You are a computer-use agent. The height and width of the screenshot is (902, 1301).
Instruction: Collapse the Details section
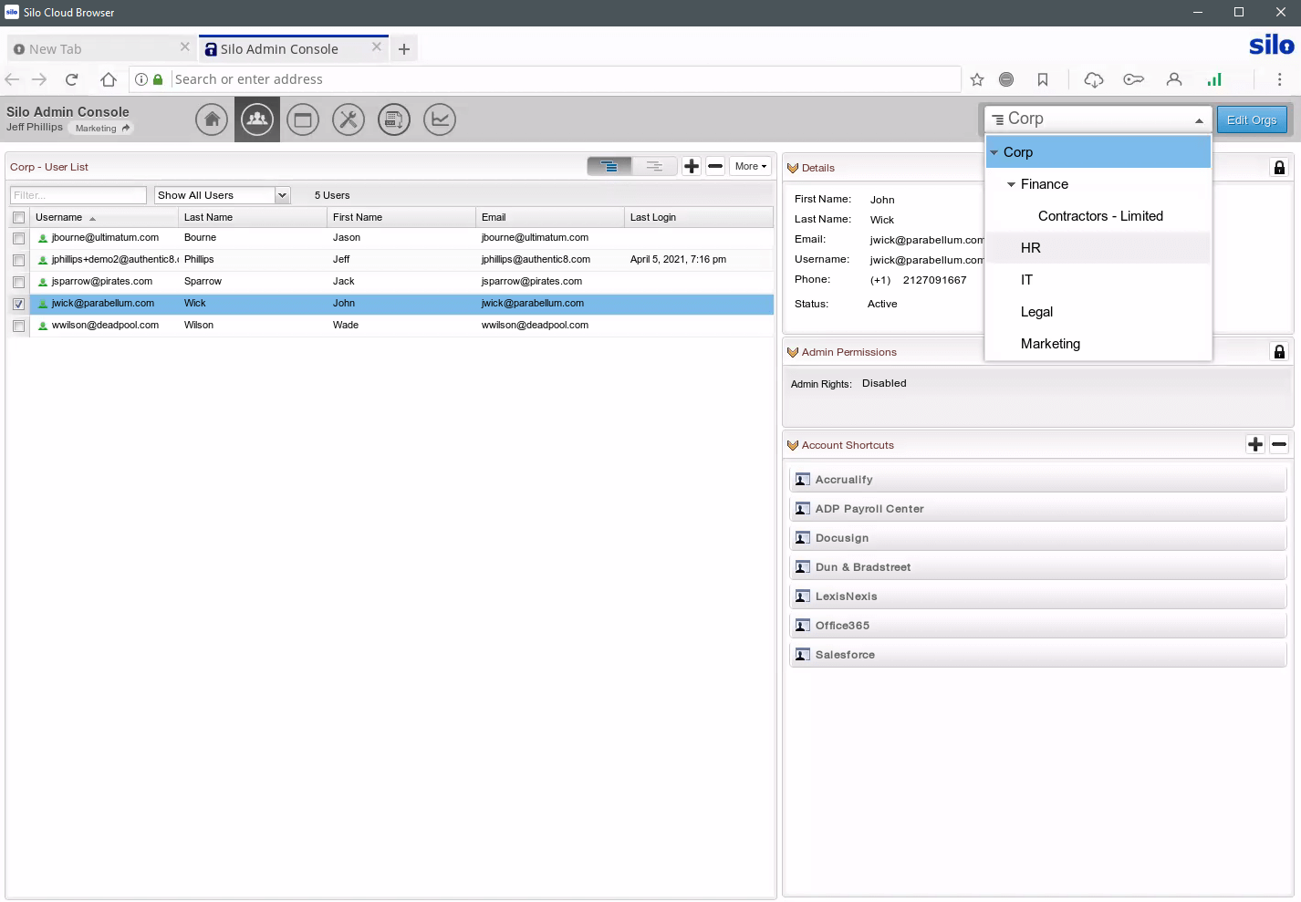[x=792, y=168]
